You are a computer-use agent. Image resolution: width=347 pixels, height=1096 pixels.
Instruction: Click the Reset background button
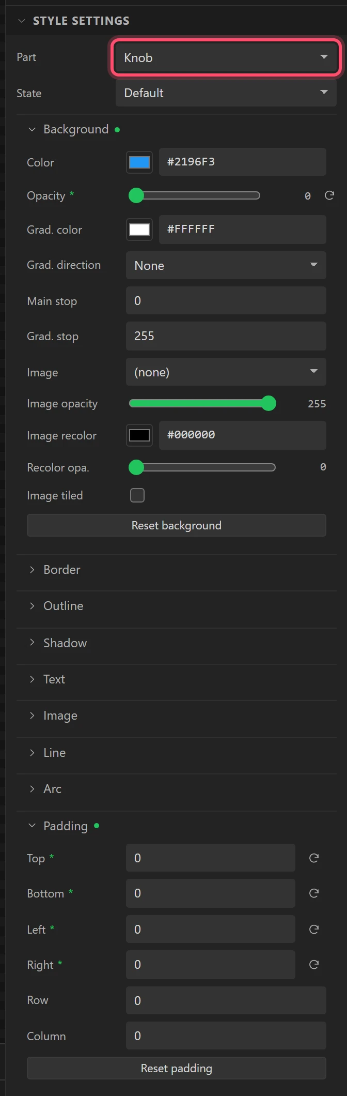pos(177,525)
